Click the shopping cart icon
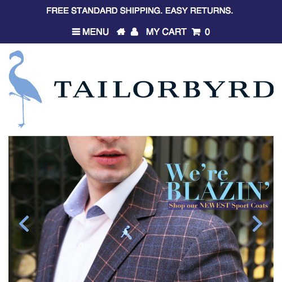The width and height of the screenshot is (282, 282). click(196, 32)
